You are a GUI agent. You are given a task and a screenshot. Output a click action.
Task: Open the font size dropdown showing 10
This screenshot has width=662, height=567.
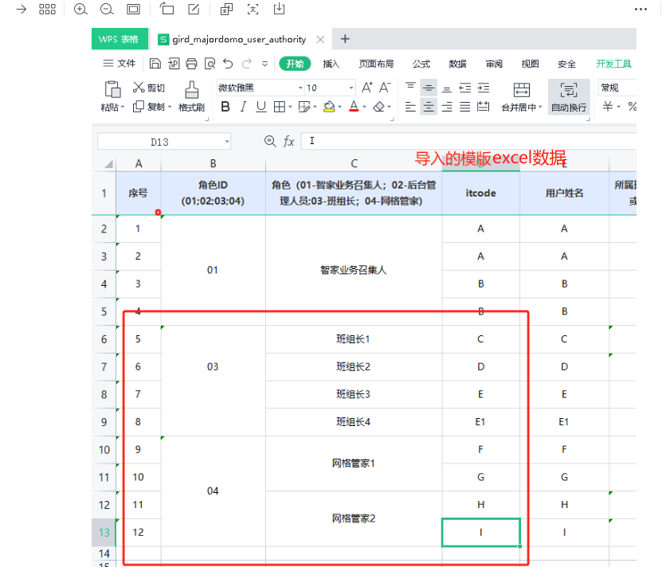point(351,88)
